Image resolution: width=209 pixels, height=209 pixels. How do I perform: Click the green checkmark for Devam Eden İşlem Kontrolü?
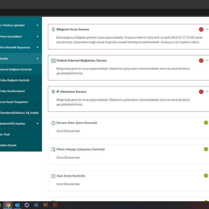206,123
